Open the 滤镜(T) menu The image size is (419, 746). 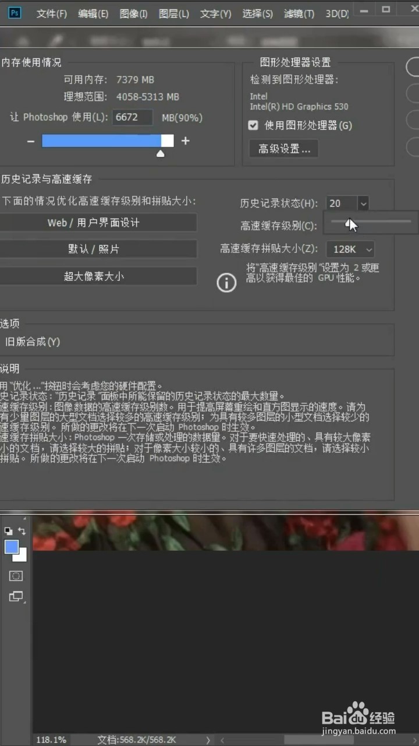click(299, 13)
